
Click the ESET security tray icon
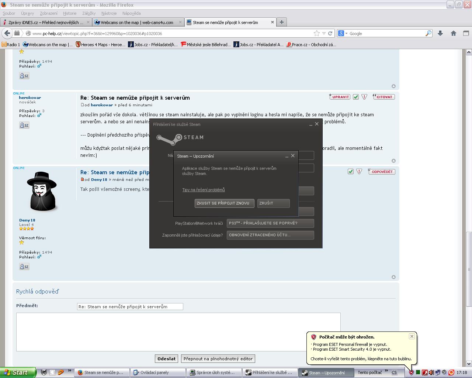click(x=411, y=372)
